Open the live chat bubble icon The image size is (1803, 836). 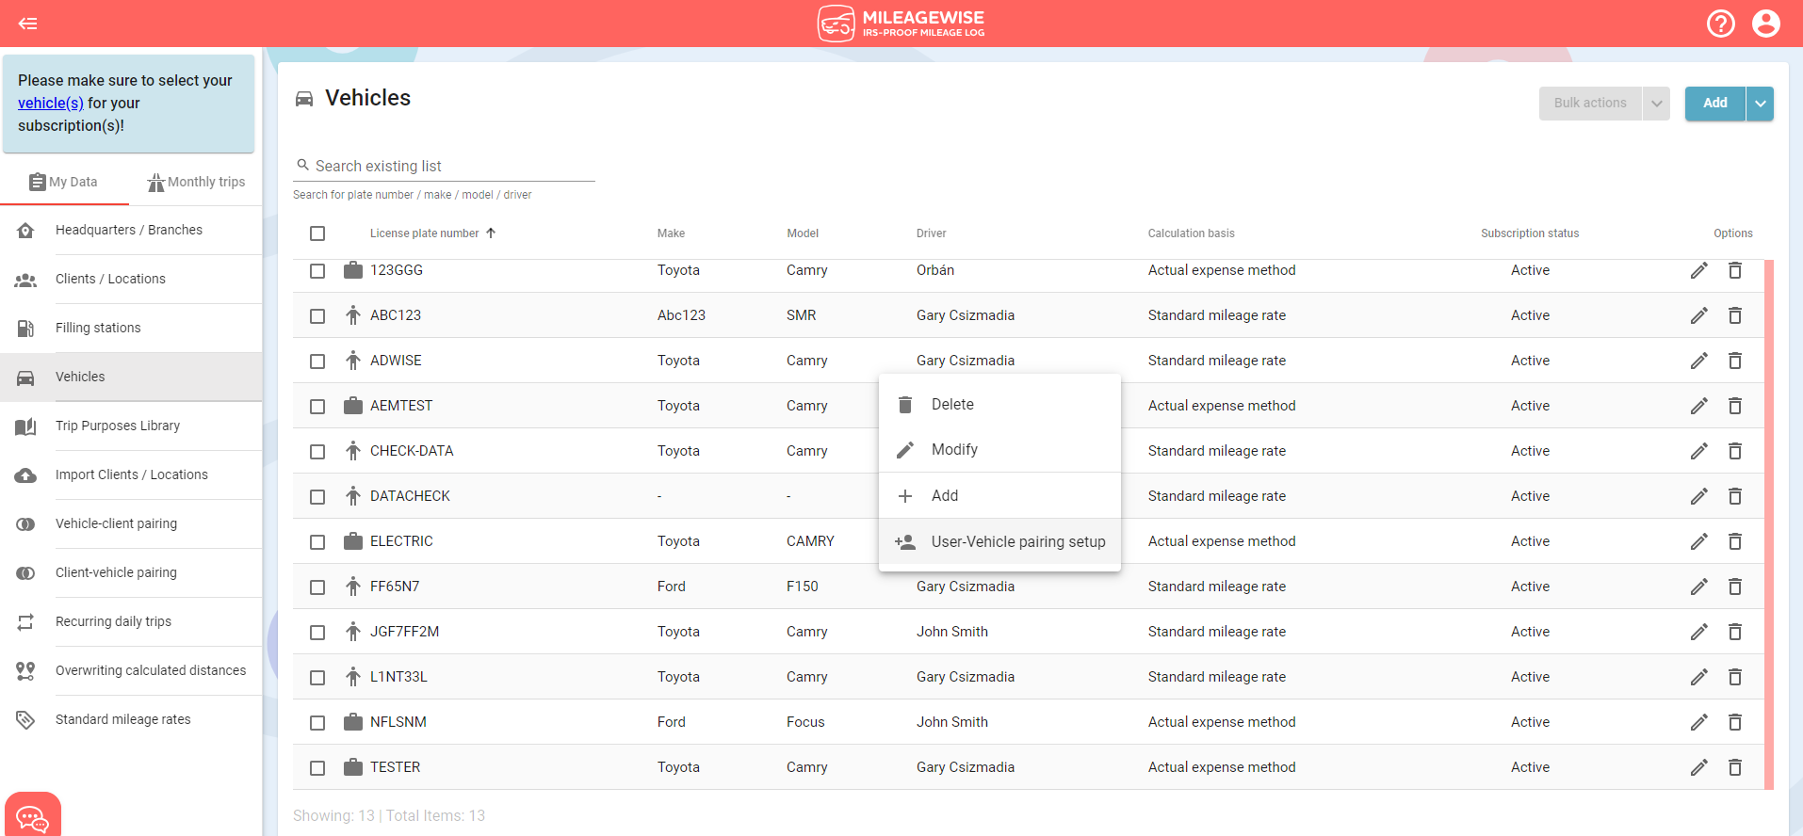32,817
